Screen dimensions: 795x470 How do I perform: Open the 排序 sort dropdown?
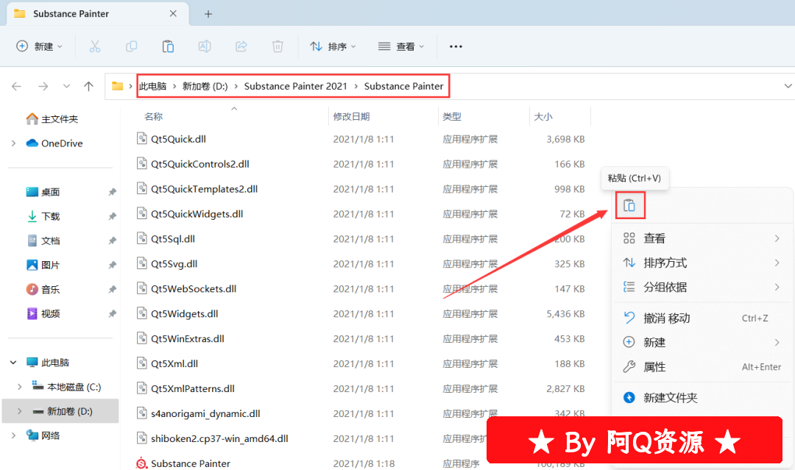333,46
